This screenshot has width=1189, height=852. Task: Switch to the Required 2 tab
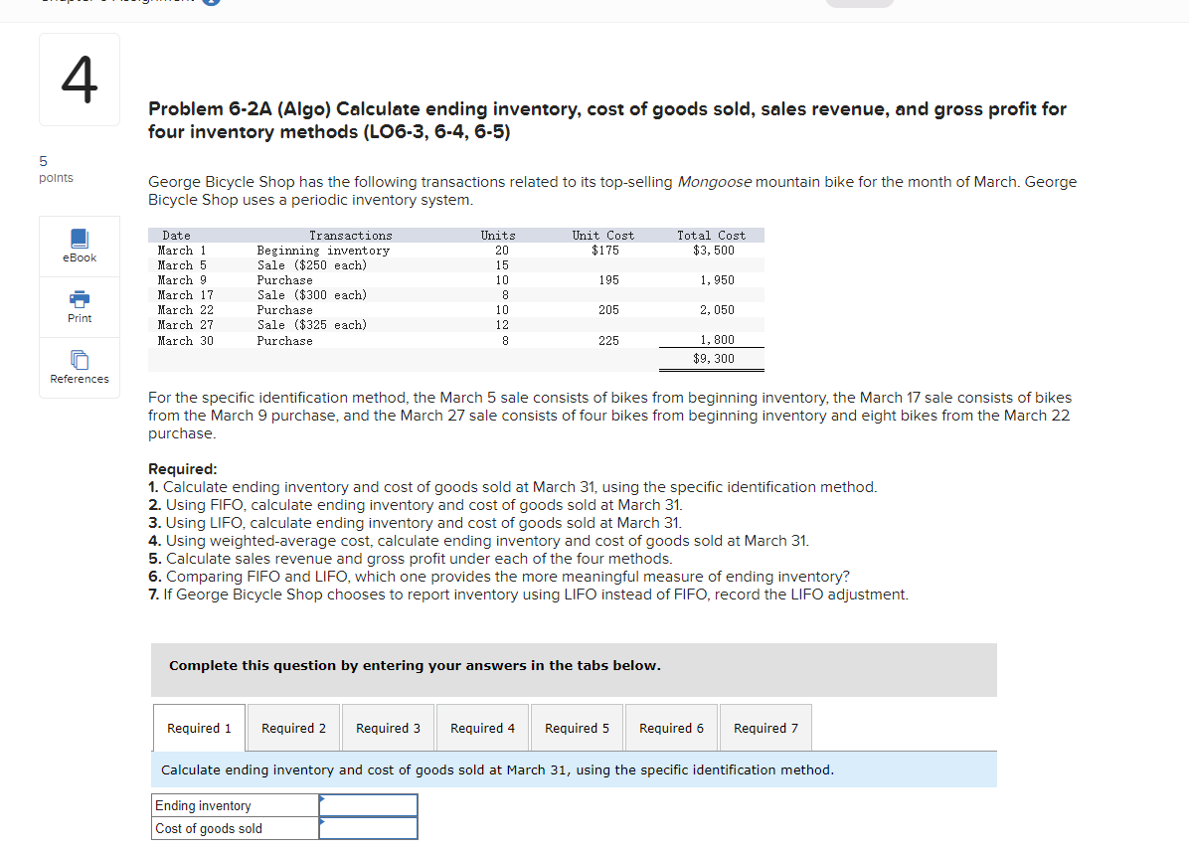293,727
